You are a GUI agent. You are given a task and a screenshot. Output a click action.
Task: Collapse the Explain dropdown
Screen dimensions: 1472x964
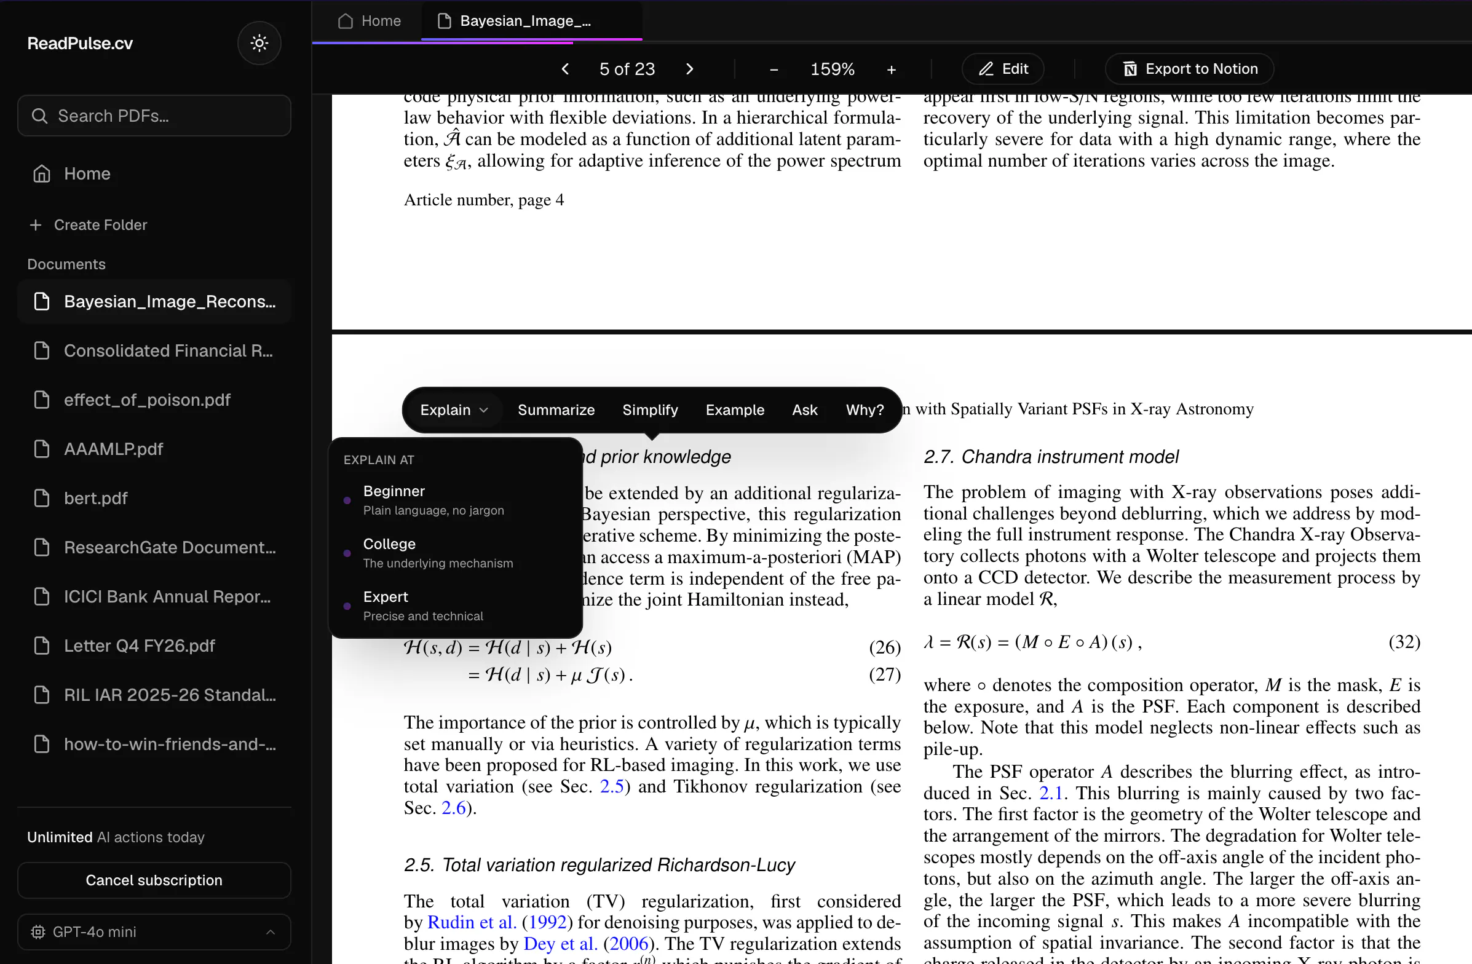(x=454, y=410)
